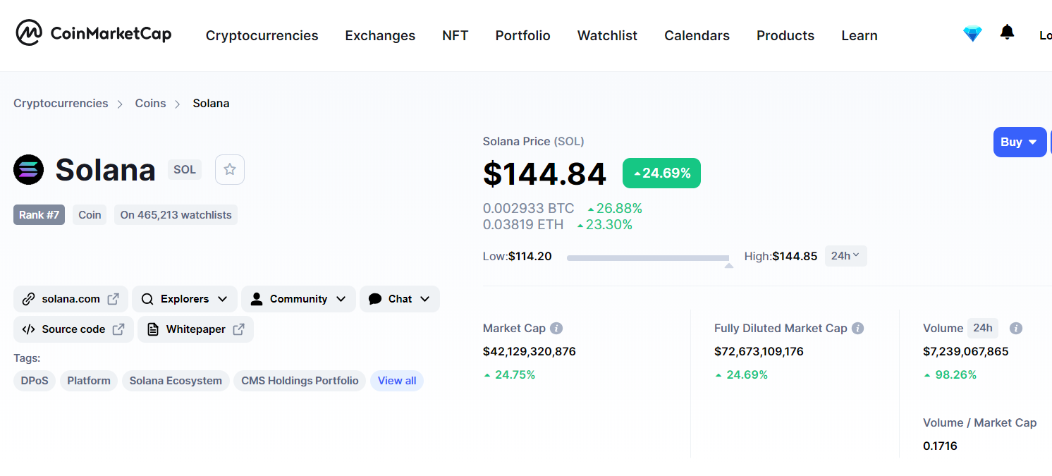Click the SOL ticker badge
Viewport: 1052px width, 476px height.
(x=185, y=170)
